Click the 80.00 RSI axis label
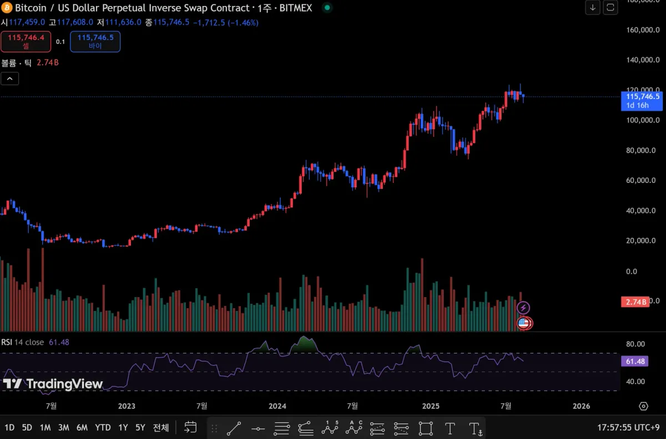The width and height of the screenshot is (666, 439). coord(635,344)
